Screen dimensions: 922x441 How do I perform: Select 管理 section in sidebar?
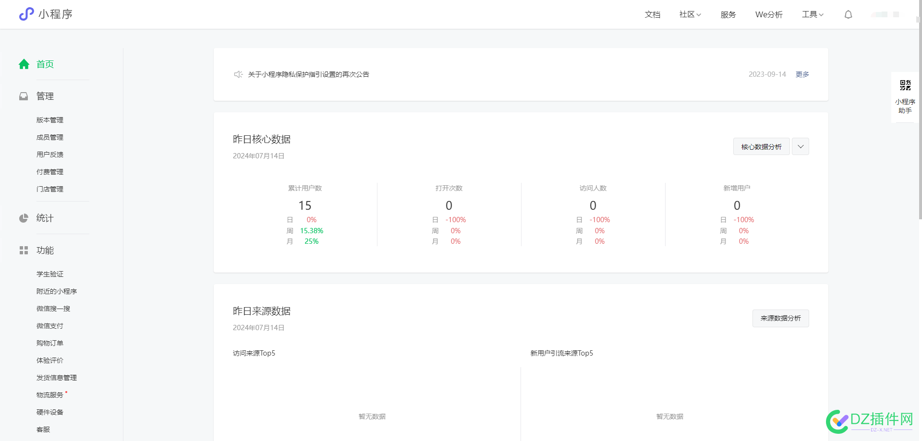point(45,96)
